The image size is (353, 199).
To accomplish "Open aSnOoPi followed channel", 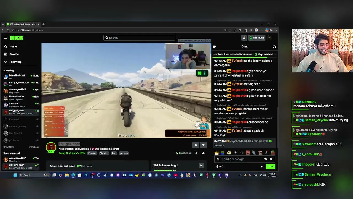I will click(x=21, y=105).
